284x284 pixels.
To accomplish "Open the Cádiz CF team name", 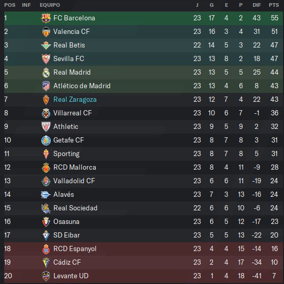I will pos(67,262).
